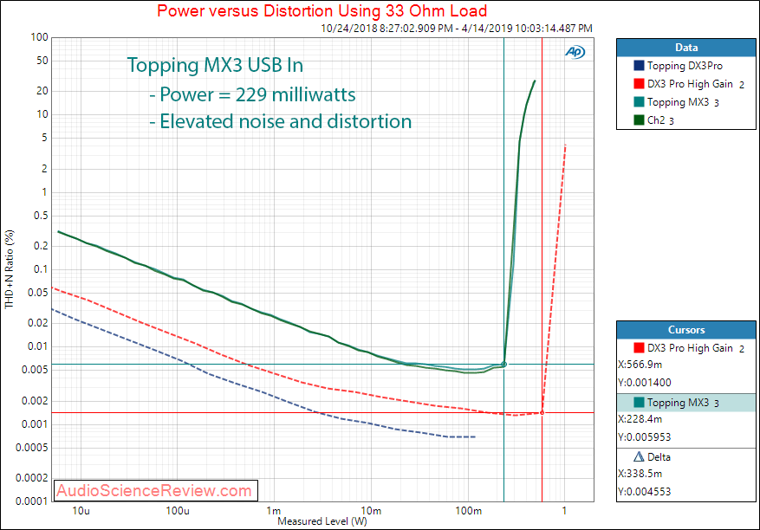Viewport: 760px width, 530px height.
Task: Click the Y:0.005953 cursor value
Action: (x=645, y=437)
